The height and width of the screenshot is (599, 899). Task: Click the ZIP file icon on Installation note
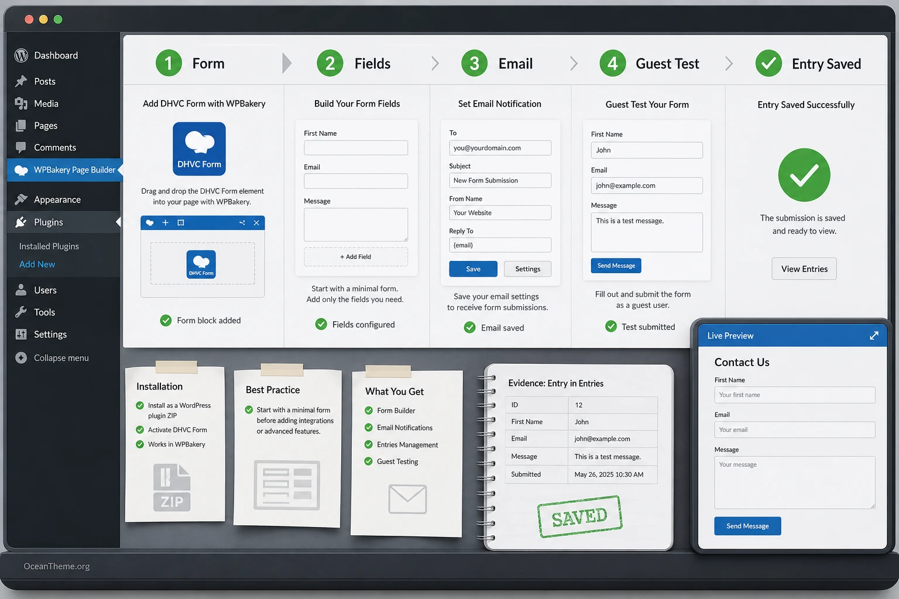[171, 487]
